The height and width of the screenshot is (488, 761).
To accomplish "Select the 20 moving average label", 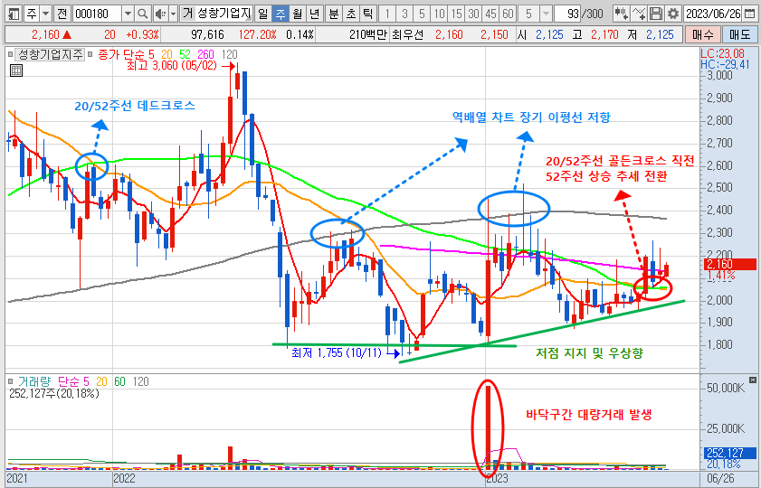I will [x=167, y=55].
